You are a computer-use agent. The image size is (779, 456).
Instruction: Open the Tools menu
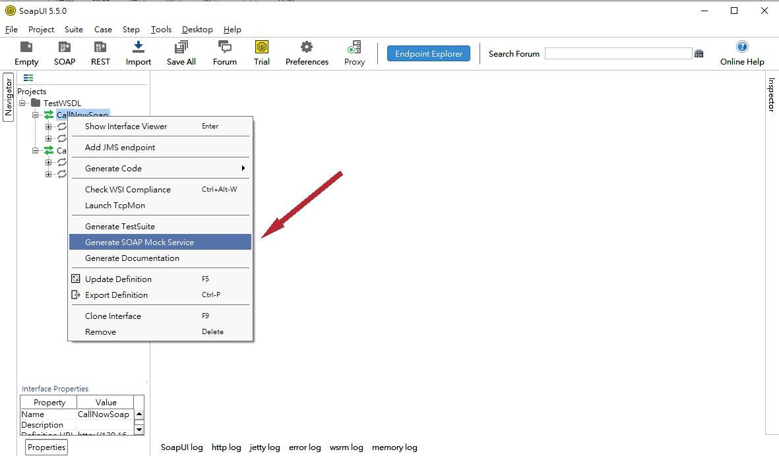coord(161,29)
